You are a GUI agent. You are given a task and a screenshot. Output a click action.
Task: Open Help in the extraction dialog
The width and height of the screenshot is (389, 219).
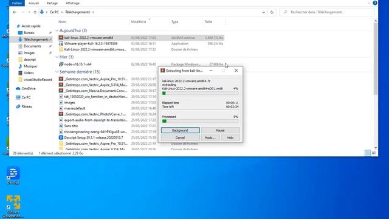pos(230,137)
